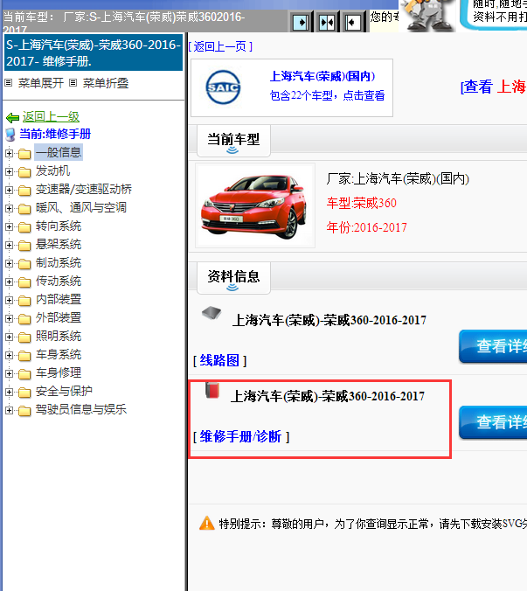Expand the 悬架系统 tree node
The width and height of the screenshot is (527, 591).
(x=9, y=245)
